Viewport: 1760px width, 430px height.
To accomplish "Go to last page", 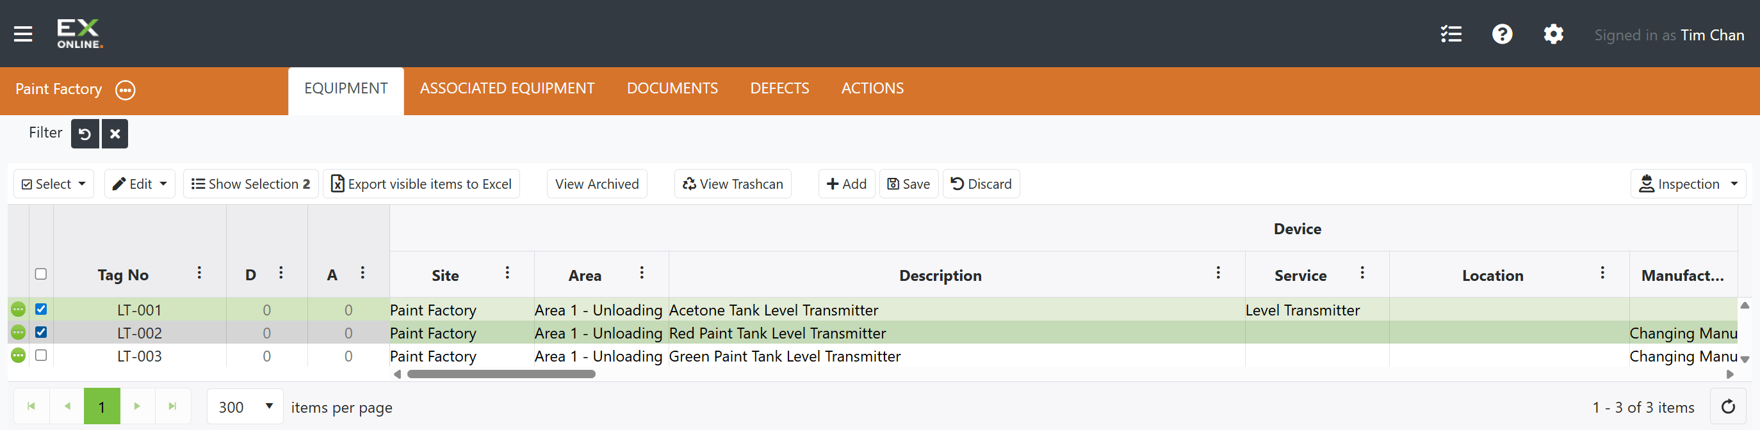I will point(173,406).
